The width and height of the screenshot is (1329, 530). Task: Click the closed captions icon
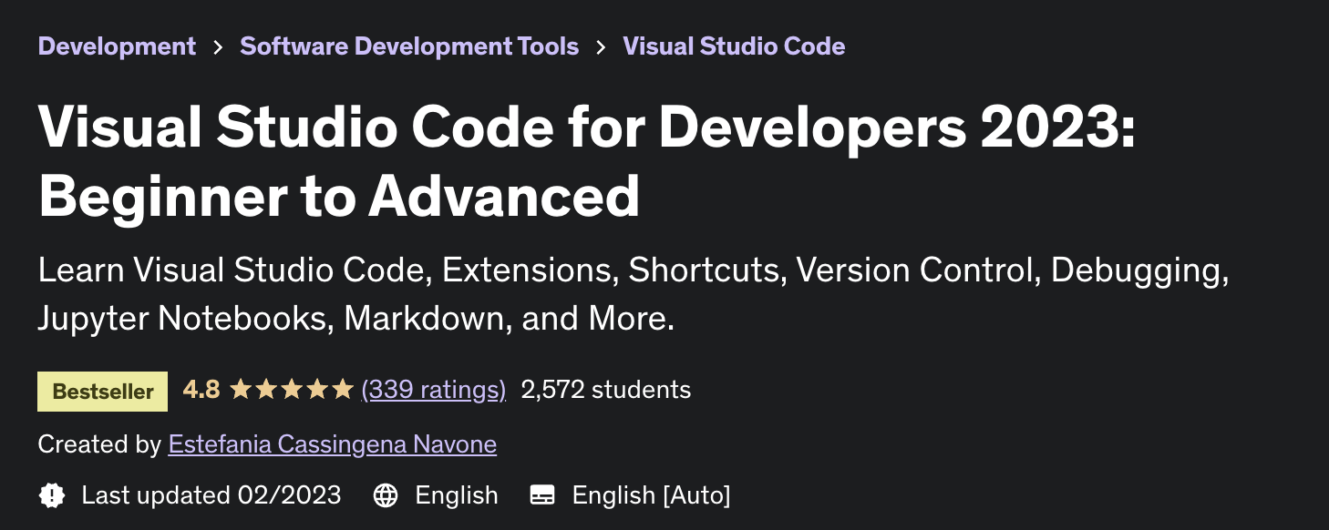tap(542, 495)
